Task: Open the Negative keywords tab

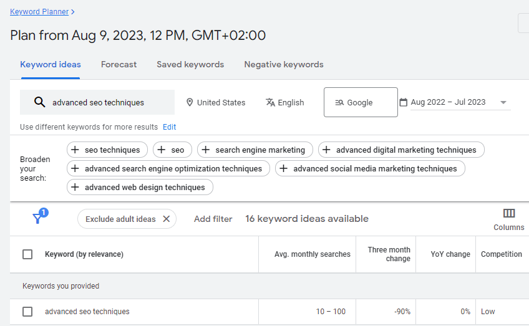Action: pyautogui.click(x=284, y=64)
